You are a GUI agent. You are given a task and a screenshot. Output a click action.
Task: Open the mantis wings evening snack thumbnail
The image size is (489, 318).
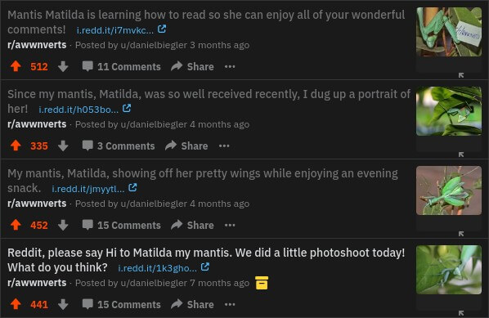(449, 190)
